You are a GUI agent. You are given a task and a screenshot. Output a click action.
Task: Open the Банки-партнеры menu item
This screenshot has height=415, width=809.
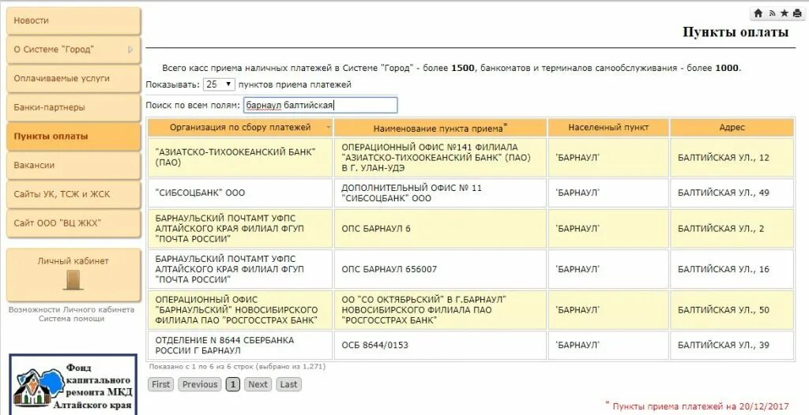[x=73, y=107]
